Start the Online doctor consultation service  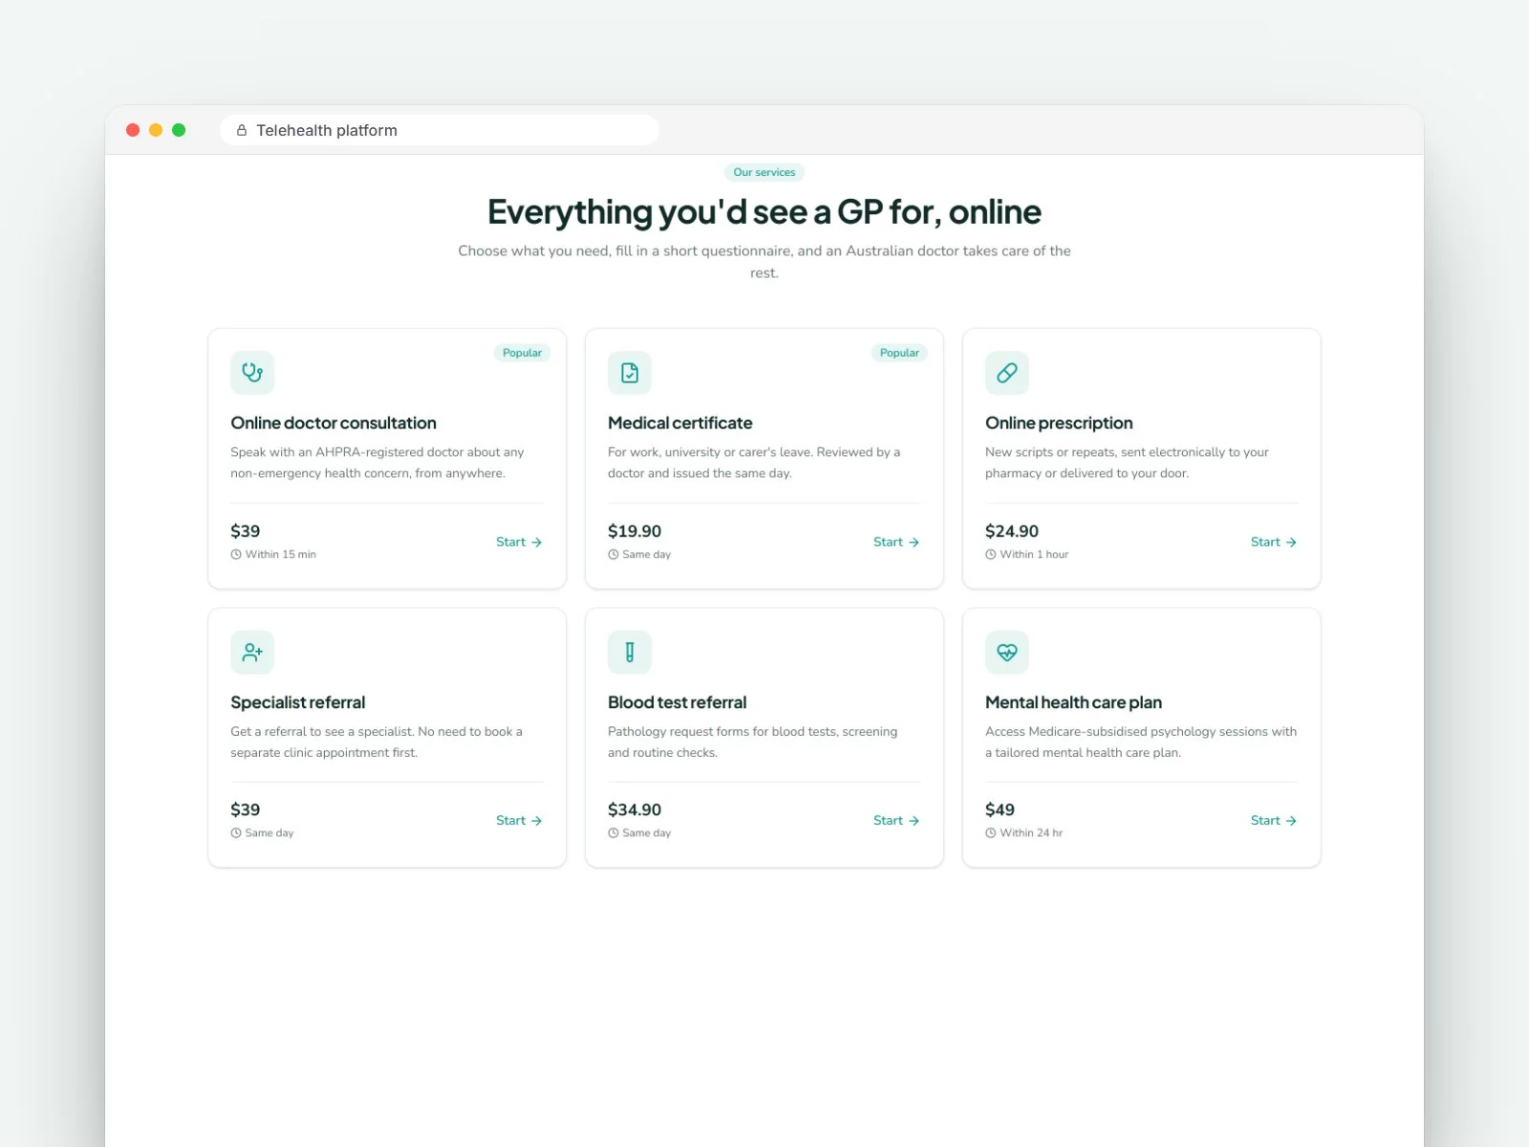[x=519, y=542]
